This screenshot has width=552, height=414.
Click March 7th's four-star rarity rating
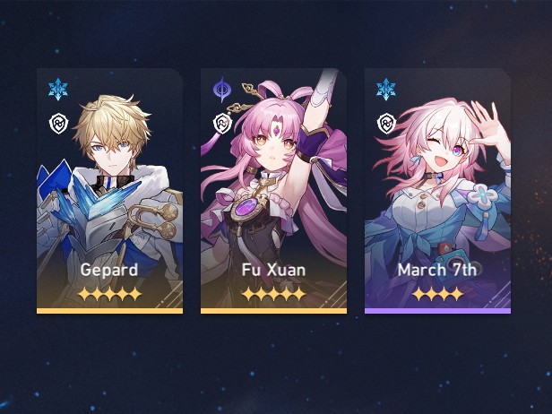pyautogui.click(x=437, y=294)
